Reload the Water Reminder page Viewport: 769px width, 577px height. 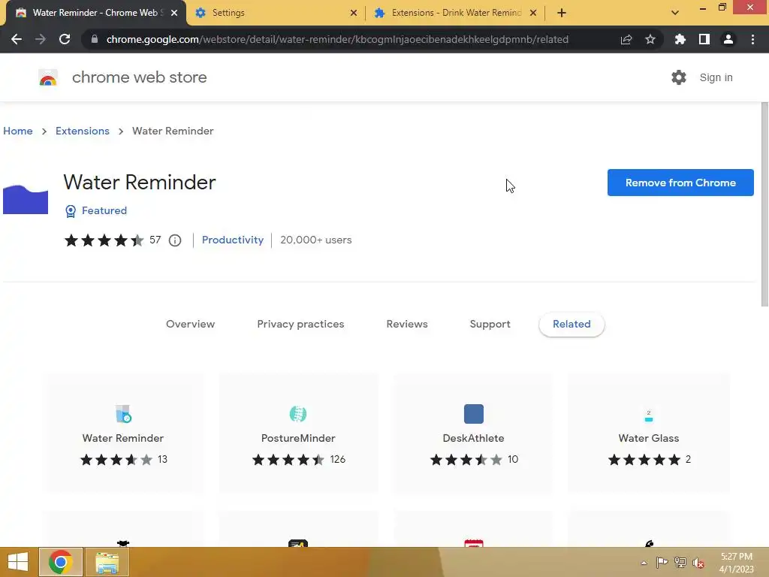coord(65,39)
